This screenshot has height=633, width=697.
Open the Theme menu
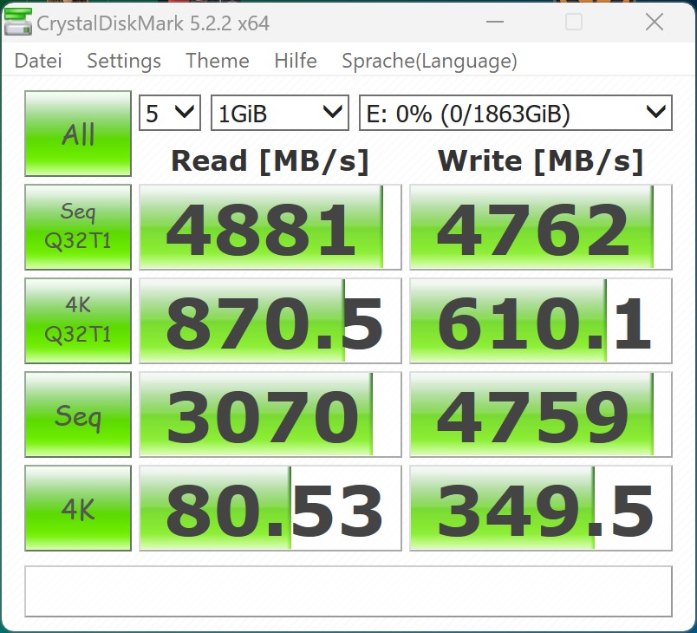pyautogui.click(x=217, y=61)
